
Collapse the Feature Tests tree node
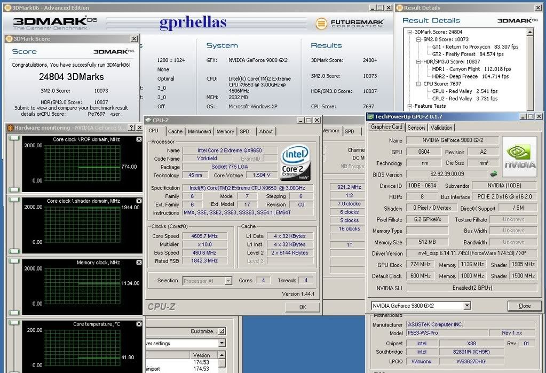click(x=410, y=106)
